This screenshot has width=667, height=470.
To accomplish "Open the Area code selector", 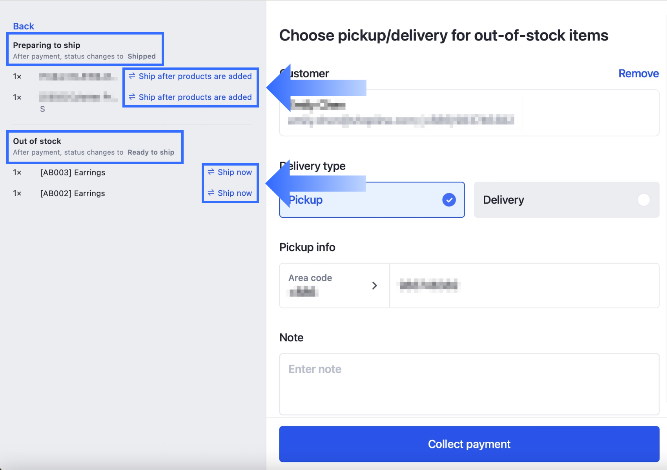I will point(334,286).
